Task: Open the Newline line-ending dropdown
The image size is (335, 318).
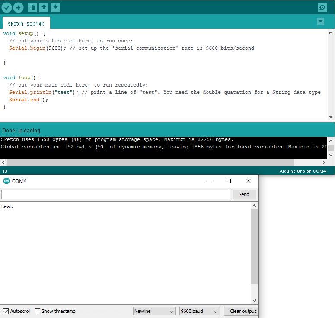Action: tap(154, 311)
